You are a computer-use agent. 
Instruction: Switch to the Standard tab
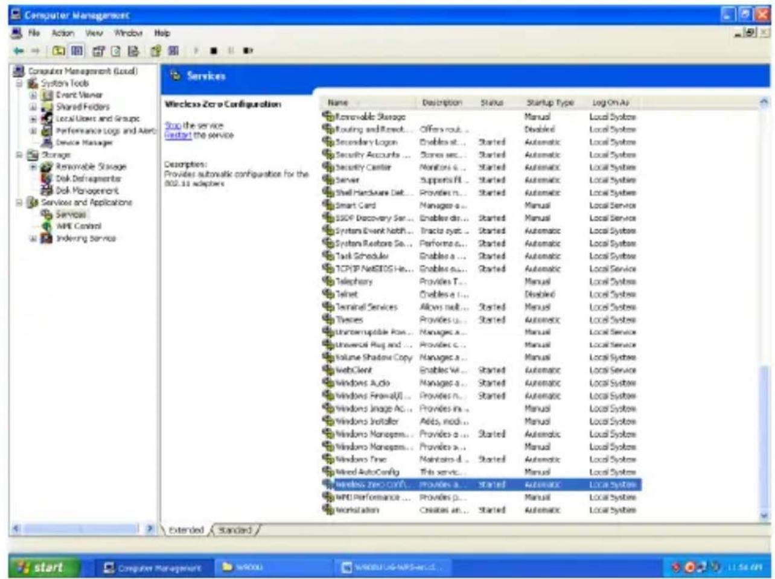[235, 530]
